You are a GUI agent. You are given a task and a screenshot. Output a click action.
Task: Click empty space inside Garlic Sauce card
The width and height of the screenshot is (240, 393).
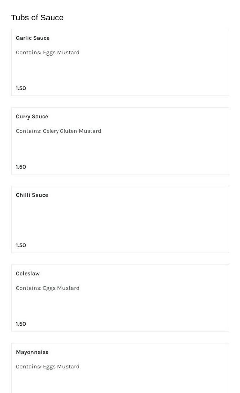coord(144,71)
